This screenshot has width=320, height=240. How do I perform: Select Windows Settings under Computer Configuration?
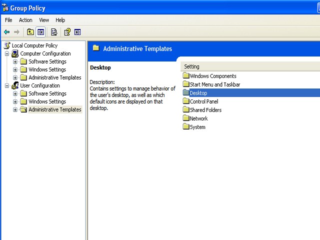point(47,69)
